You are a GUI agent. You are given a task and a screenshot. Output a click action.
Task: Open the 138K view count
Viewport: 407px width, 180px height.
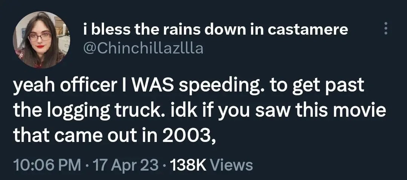[x=211, y=165]
